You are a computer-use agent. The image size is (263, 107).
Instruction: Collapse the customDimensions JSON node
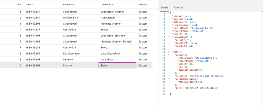coord(168,79)
